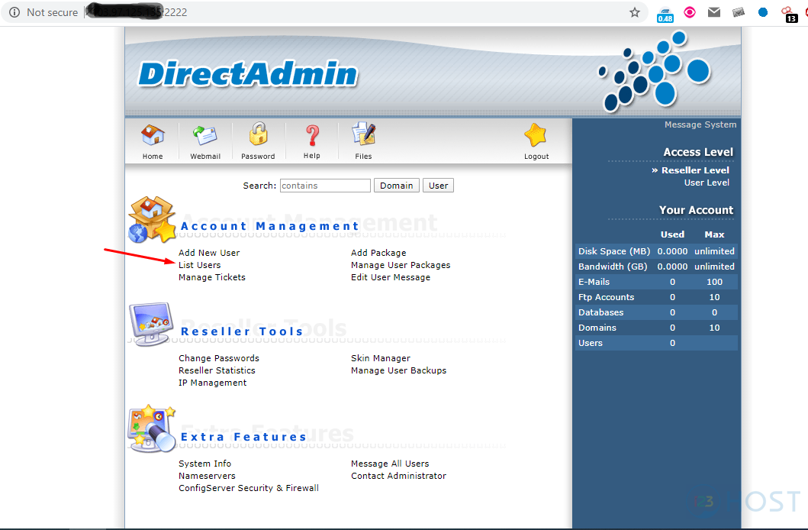The width and height of the screenshot is (808, 530).
Task: Open Reseller Statistics link
Action: pyautogui.click(x=217, y=370)
